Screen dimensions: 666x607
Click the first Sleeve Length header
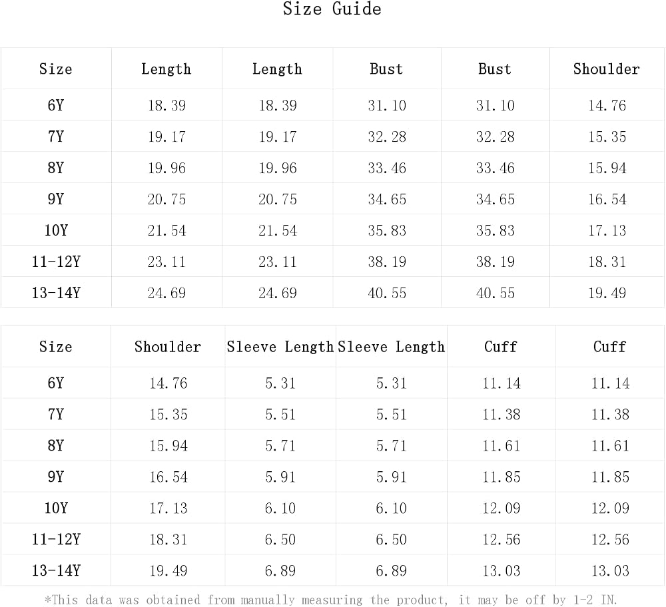tap(280, 347)
